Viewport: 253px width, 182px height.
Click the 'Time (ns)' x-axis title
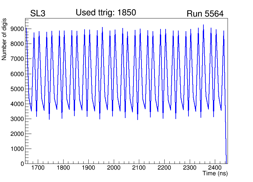click(215, 174)
